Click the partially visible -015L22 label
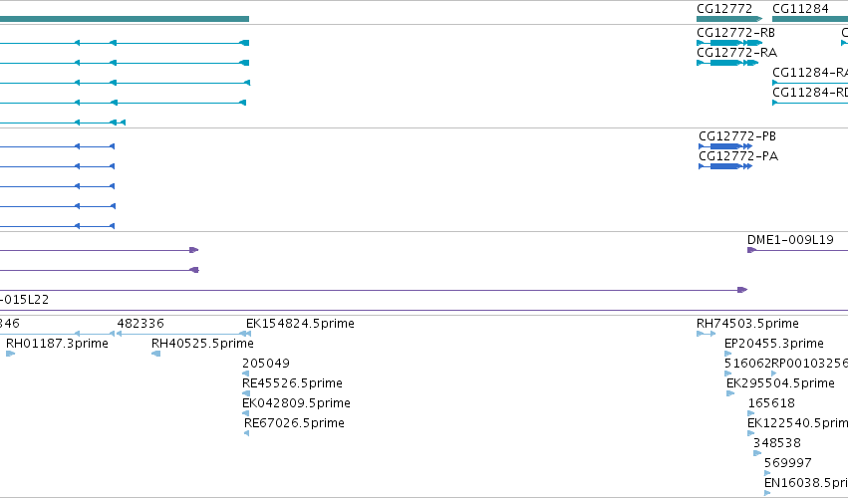848x498 pixels. (x=24, y=300)
